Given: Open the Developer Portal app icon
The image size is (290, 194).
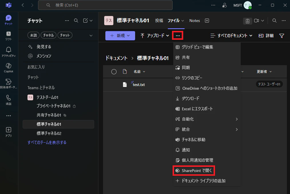Looking at the screenshot, I should [x=9, y=84].
